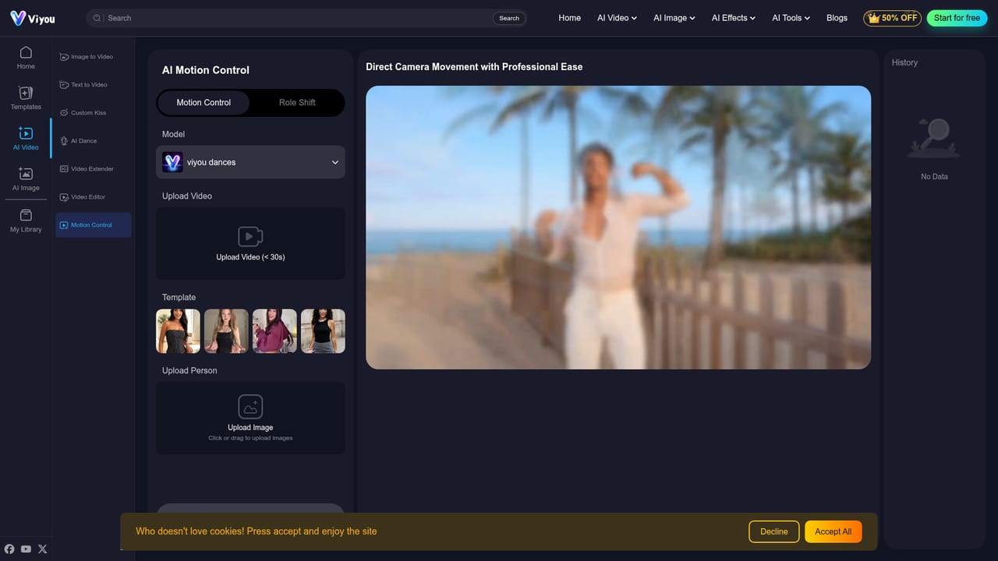Switch to the Role Shift mode
This screenshot has height=561, width=998.
point(297,103)
